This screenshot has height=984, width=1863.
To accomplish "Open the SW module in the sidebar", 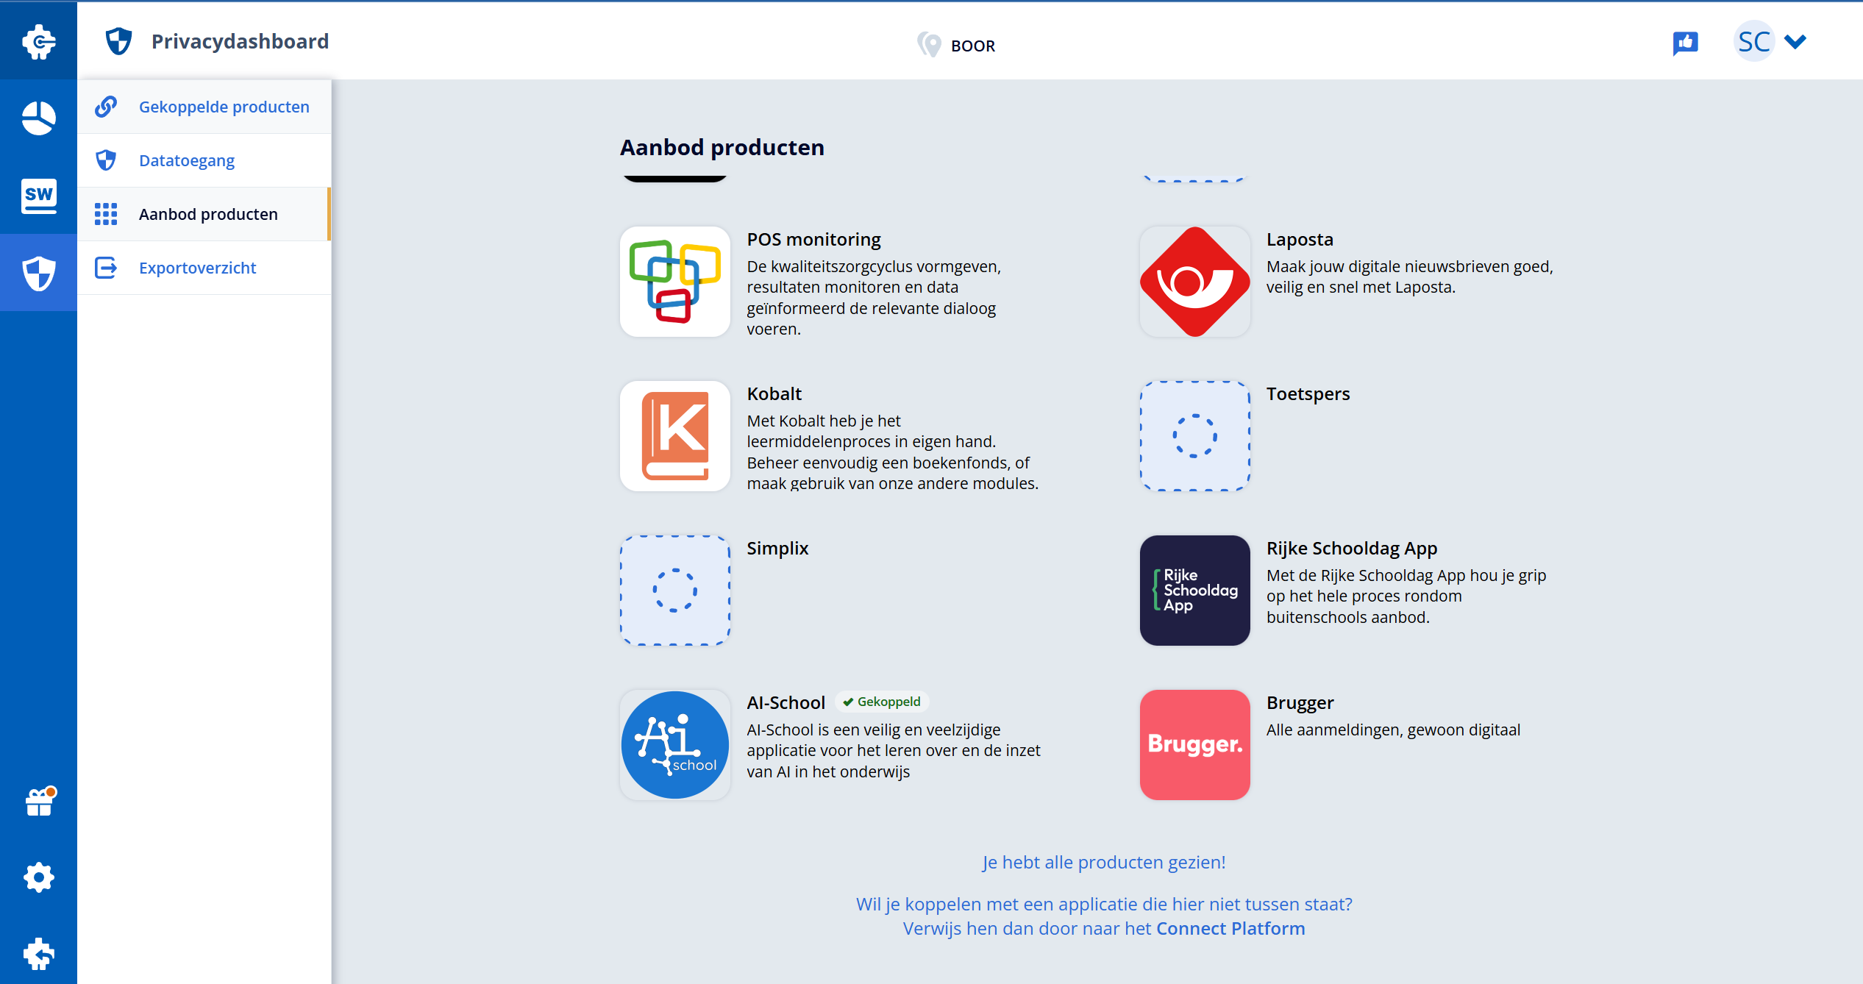I will click(38, 196).
